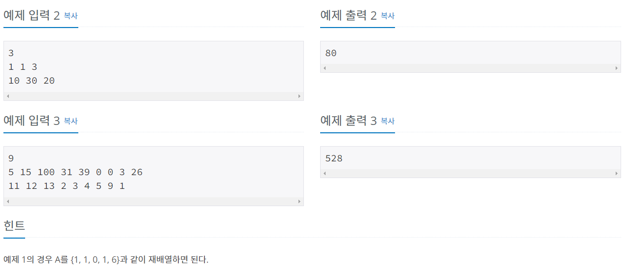Click the hint sentence about rearranging A
627x275 pixels.
(106, 259)
